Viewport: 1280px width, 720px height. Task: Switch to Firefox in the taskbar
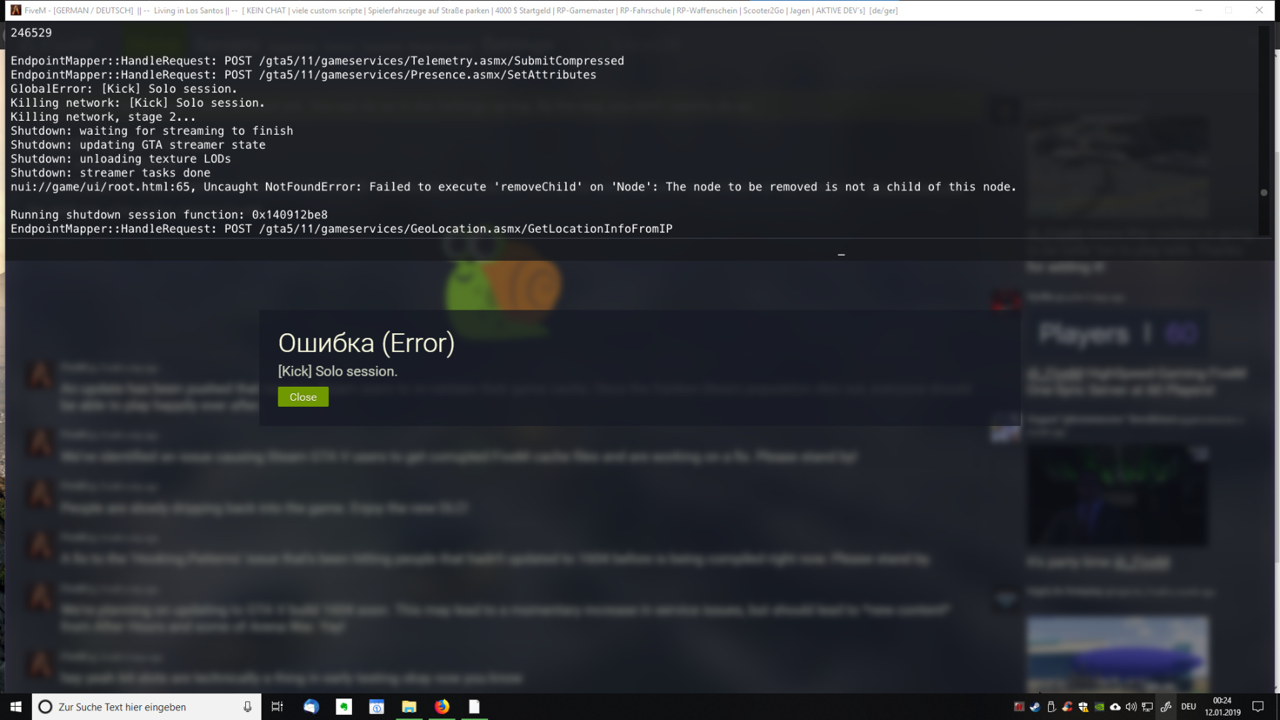(x=441, y=707)
